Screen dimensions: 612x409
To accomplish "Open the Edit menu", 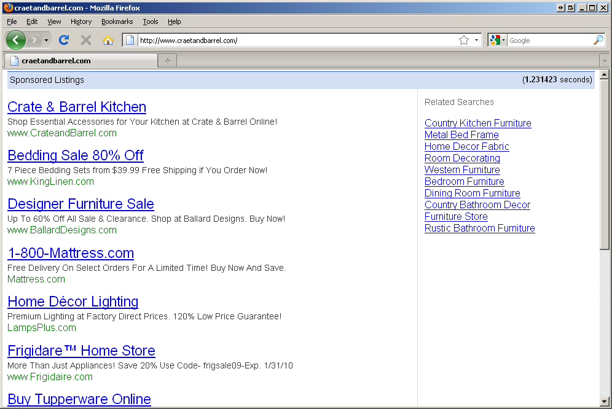I will pos(32,21).
